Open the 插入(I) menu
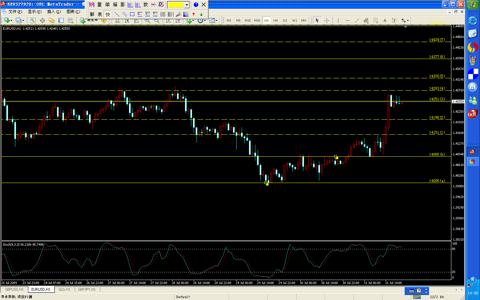The image size is (480, 300). pyautogui.click(x=54, y=12)
